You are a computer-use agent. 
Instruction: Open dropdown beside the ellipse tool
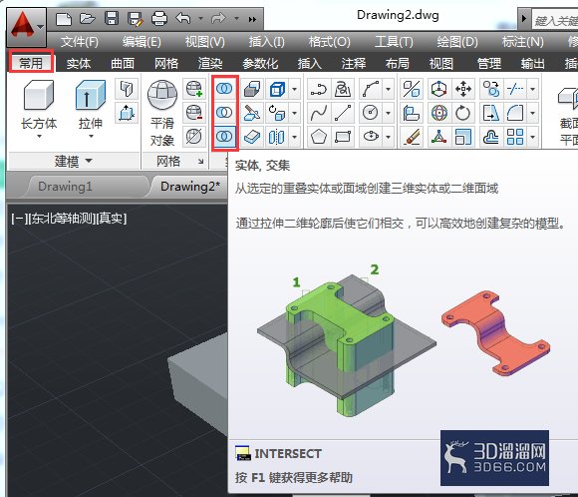388,137
